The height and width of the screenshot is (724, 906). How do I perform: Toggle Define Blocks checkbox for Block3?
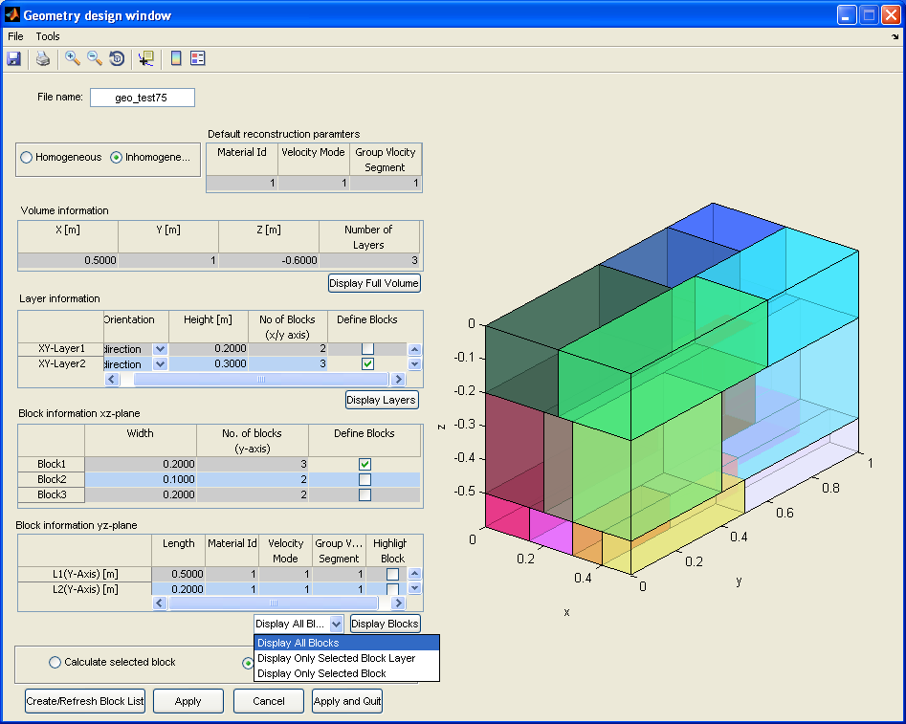(x=365, y=494)
